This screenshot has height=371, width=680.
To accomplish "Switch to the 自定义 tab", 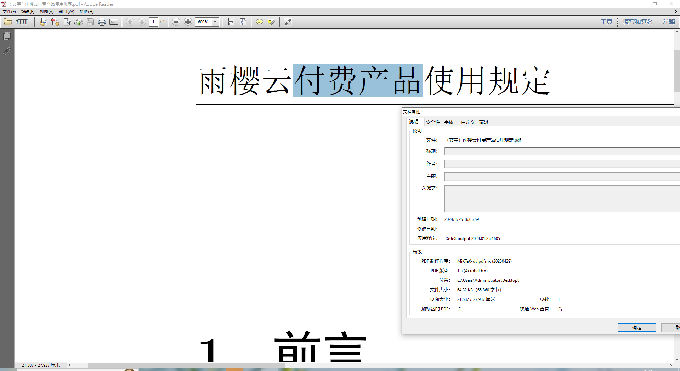I will (x=468, y=122).
